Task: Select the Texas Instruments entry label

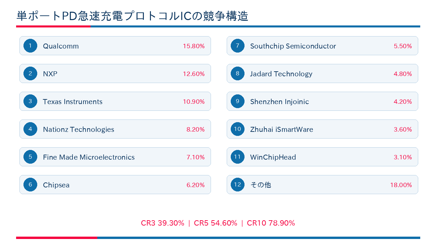Action: pos(72,102)
